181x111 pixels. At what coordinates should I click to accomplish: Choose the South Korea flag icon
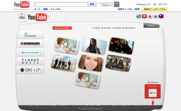(x=156, y=16)
